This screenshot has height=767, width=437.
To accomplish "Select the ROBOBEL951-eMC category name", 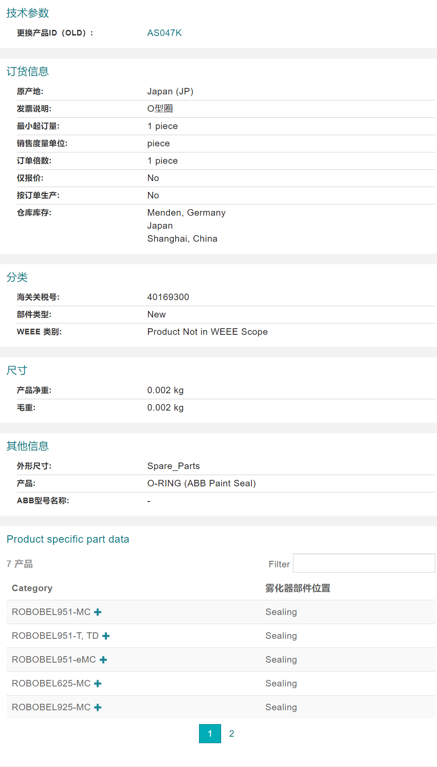I will [x=54, y=660].
